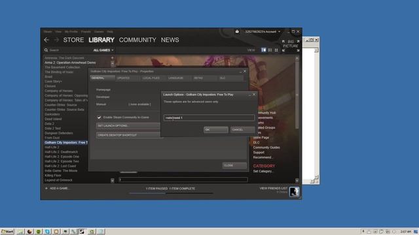
Task: Open VIEW FRIENDS LIST
Action: tap(274, 189)
